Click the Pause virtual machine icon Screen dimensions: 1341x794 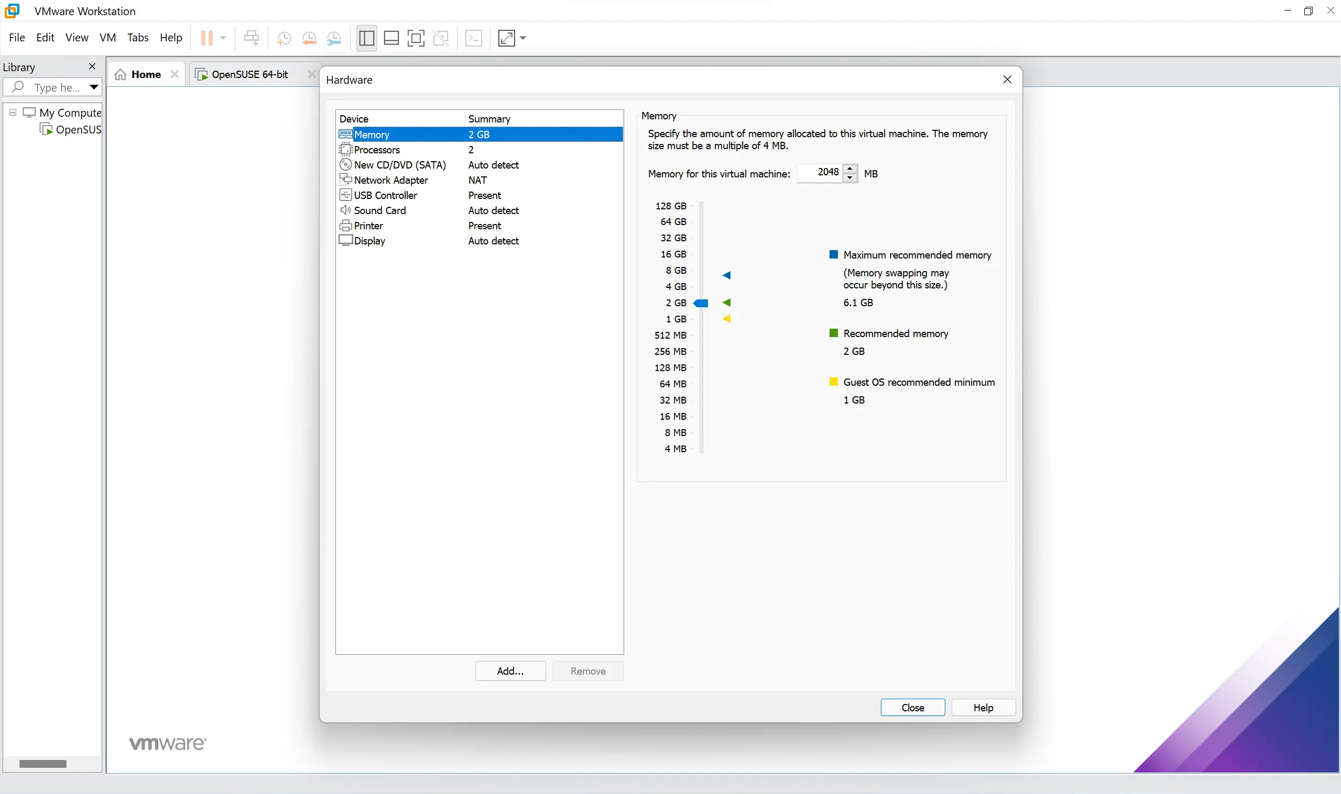pos(206,38)
